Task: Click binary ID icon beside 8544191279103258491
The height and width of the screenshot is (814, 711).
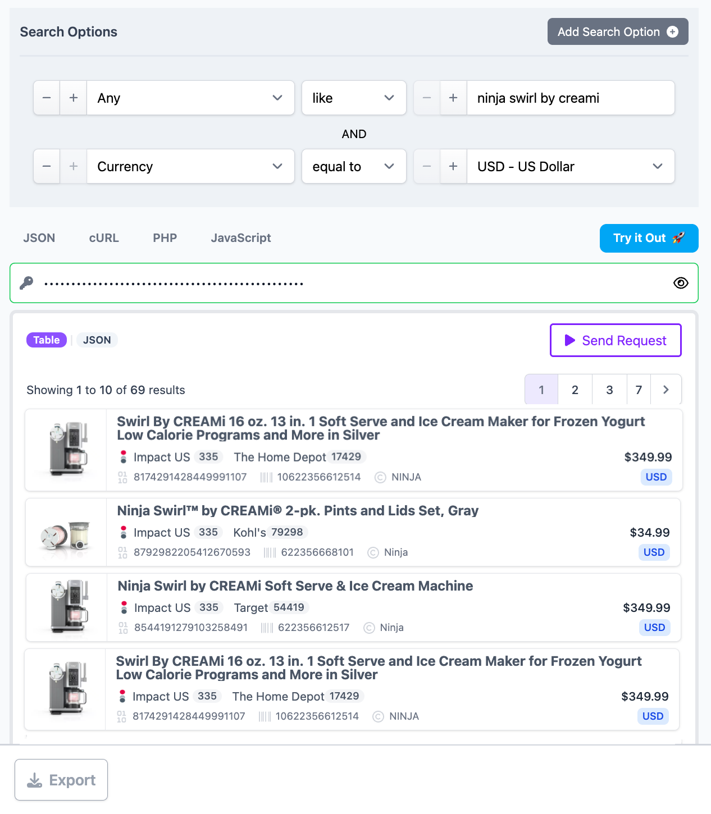Action: [123, 628]
